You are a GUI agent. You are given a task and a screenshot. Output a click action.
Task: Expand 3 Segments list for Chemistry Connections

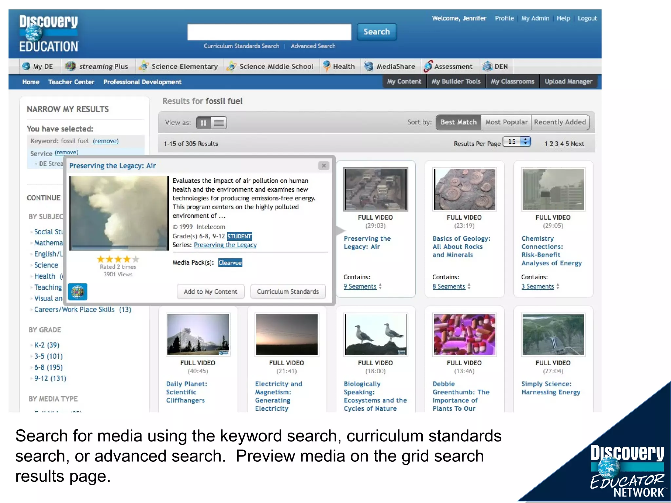tap(540, 287)
